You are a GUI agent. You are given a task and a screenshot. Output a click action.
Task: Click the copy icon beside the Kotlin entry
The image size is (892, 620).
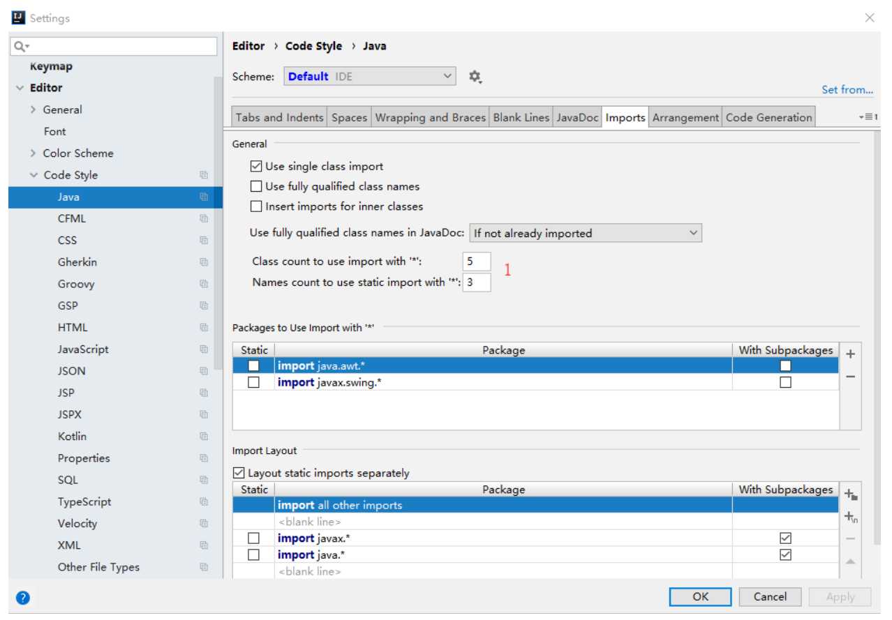pos(204,437)
